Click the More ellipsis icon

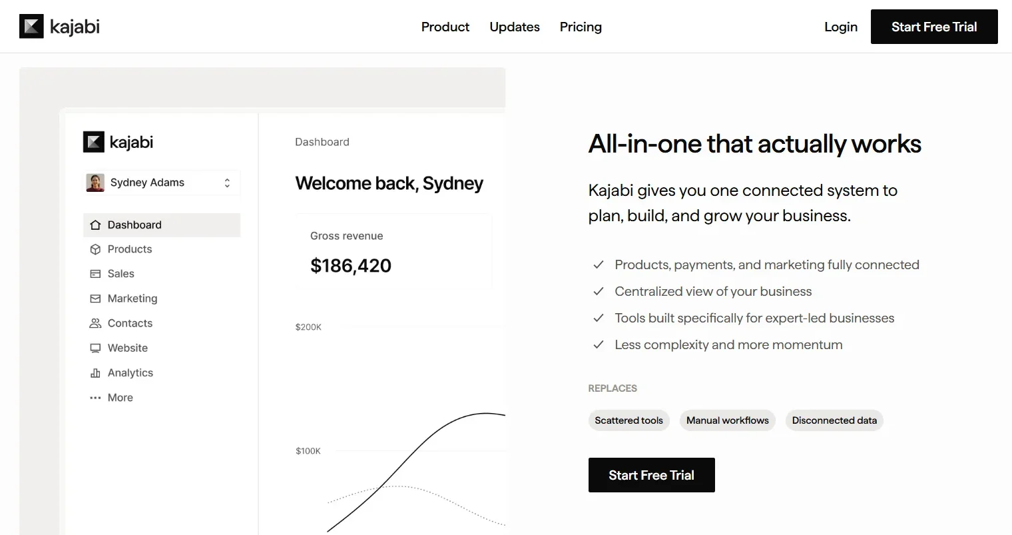(x=95, y=398)
